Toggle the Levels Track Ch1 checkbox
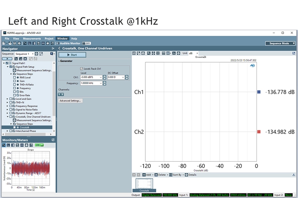298x198 pixels. (x=81, y=69)
